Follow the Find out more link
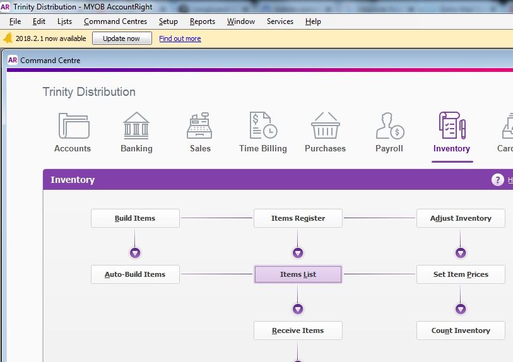Screen dimensions: 513x362 180,38
